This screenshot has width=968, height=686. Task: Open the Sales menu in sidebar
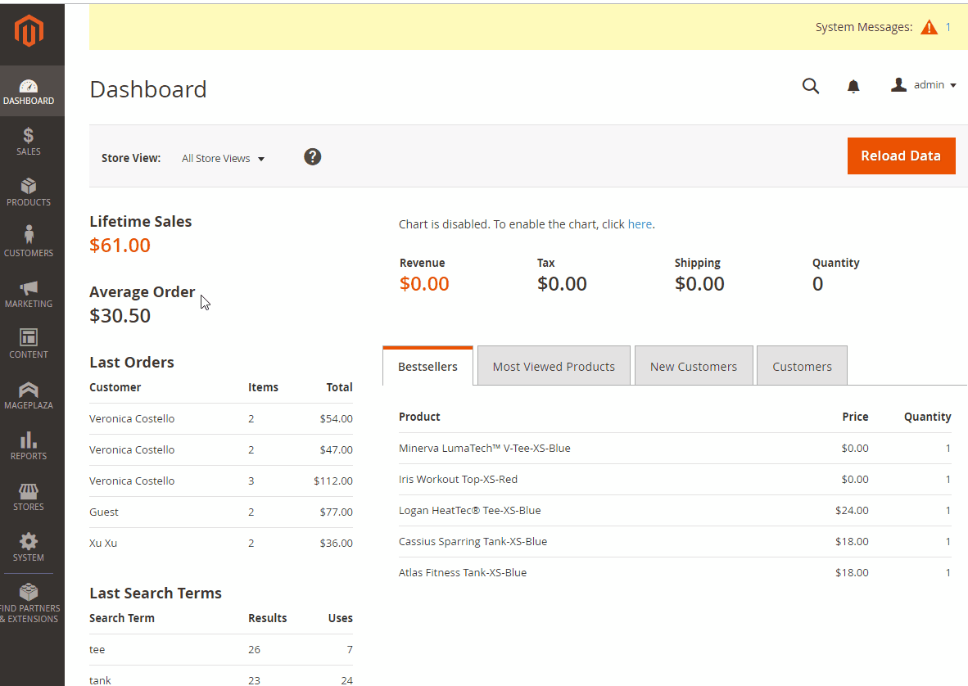tap(29, 142)
